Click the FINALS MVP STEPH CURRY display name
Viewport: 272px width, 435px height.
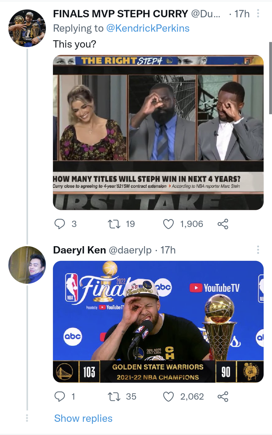coord(120,14)
